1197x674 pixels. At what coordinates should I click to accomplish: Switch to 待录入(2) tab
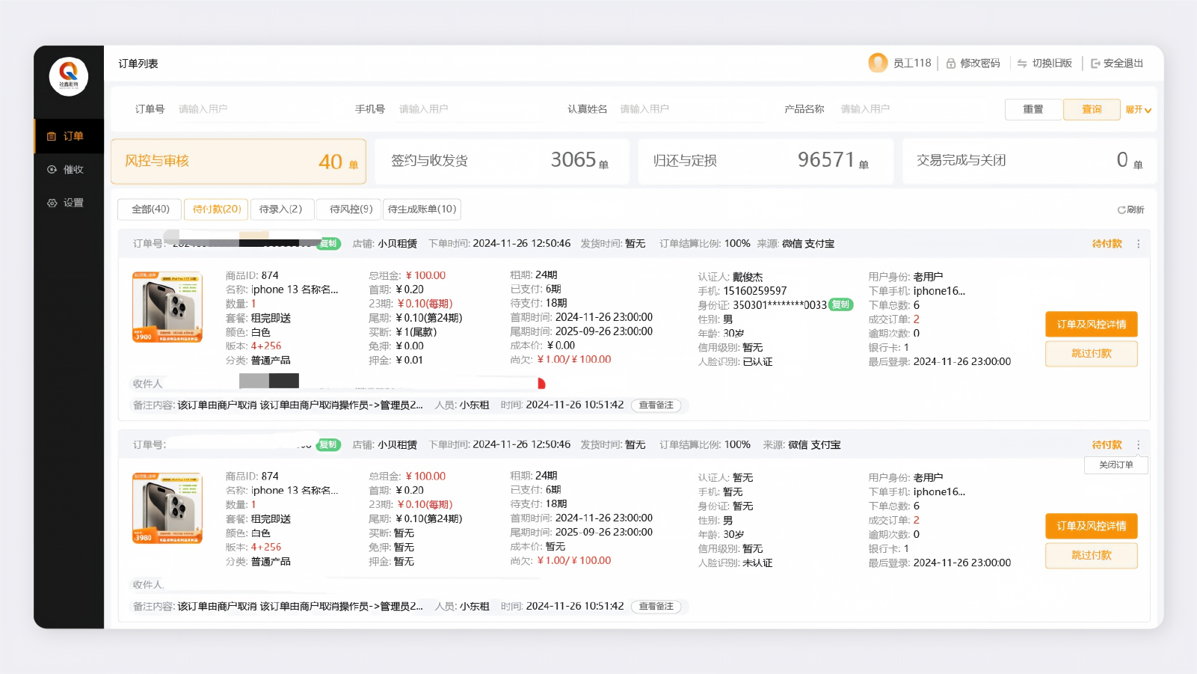tap(281, 209)
